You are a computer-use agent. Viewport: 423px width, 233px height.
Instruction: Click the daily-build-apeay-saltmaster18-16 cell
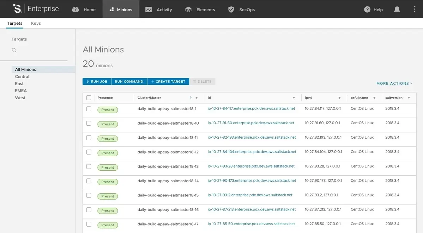[x=168, y=209]
